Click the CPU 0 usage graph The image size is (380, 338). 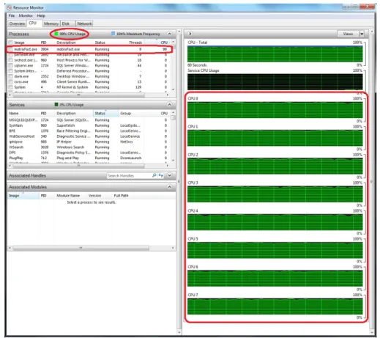pyautogui.click(x=275, y=110)
